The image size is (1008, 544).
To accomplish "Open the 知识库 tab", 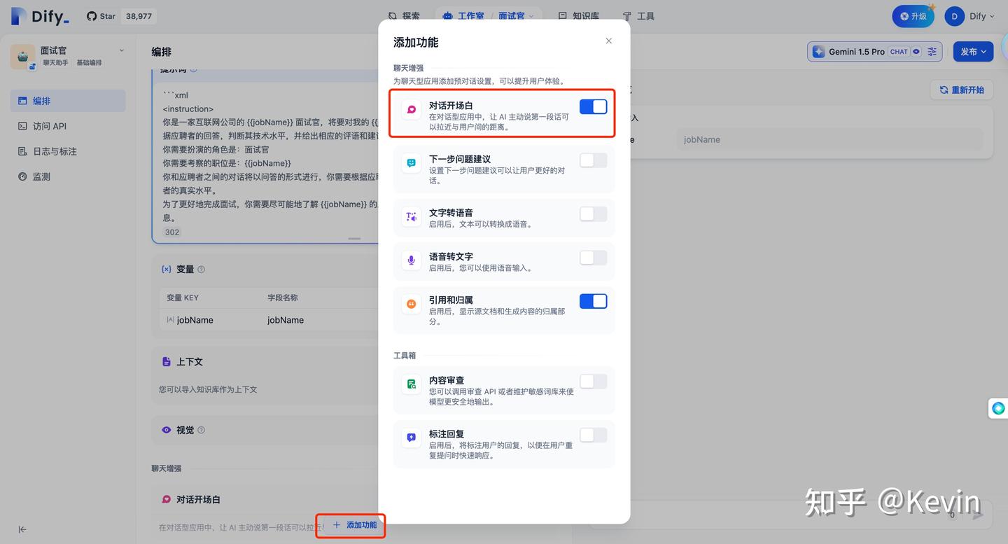I will click(578, 16).
